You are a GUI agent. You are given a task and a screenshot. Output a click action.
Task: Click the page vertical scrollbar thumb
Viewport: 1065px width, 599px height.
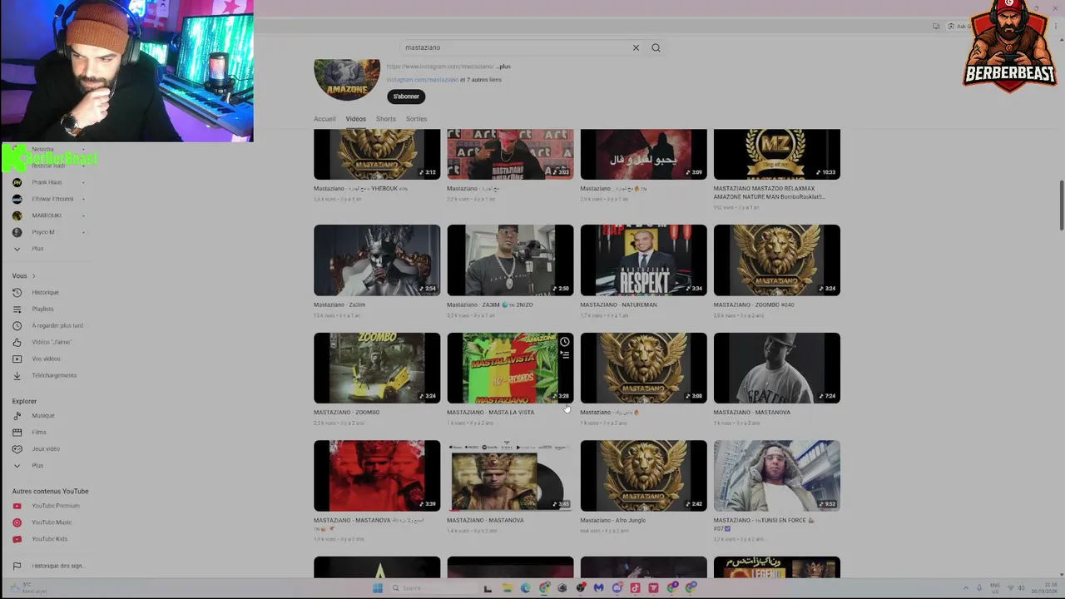click(x=1061, y=205)
